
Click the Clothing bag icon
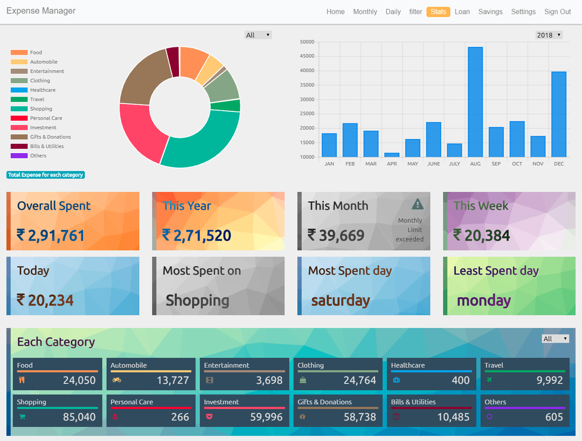[303, 380]
